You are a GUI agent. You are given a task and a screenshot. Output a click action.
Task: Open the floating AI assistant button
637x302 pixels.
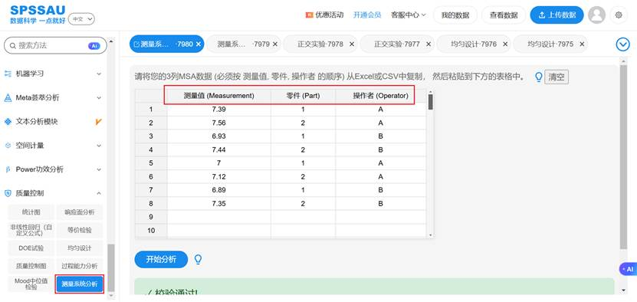[x=628, y=269]
